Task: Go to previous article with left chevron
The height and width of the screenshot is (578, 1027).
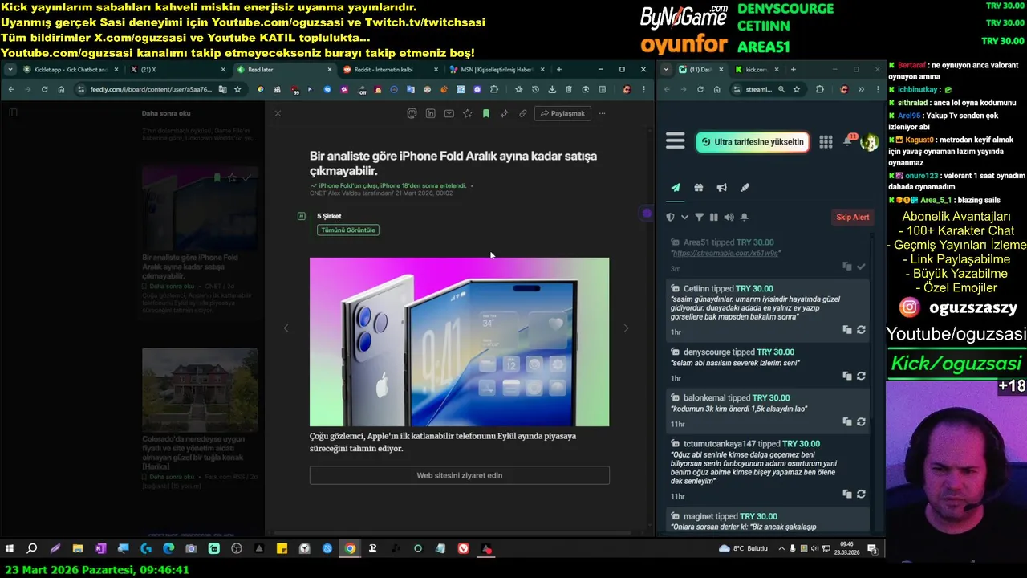Action: pyautogui.click(x=286, y=328)
